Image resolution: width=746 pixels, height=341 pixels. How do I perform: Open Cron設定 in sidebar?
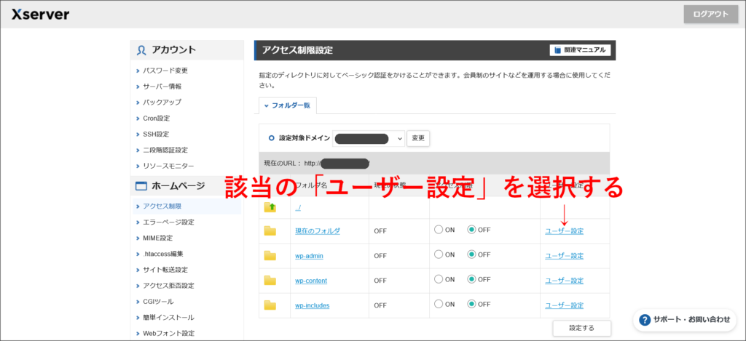156,119
